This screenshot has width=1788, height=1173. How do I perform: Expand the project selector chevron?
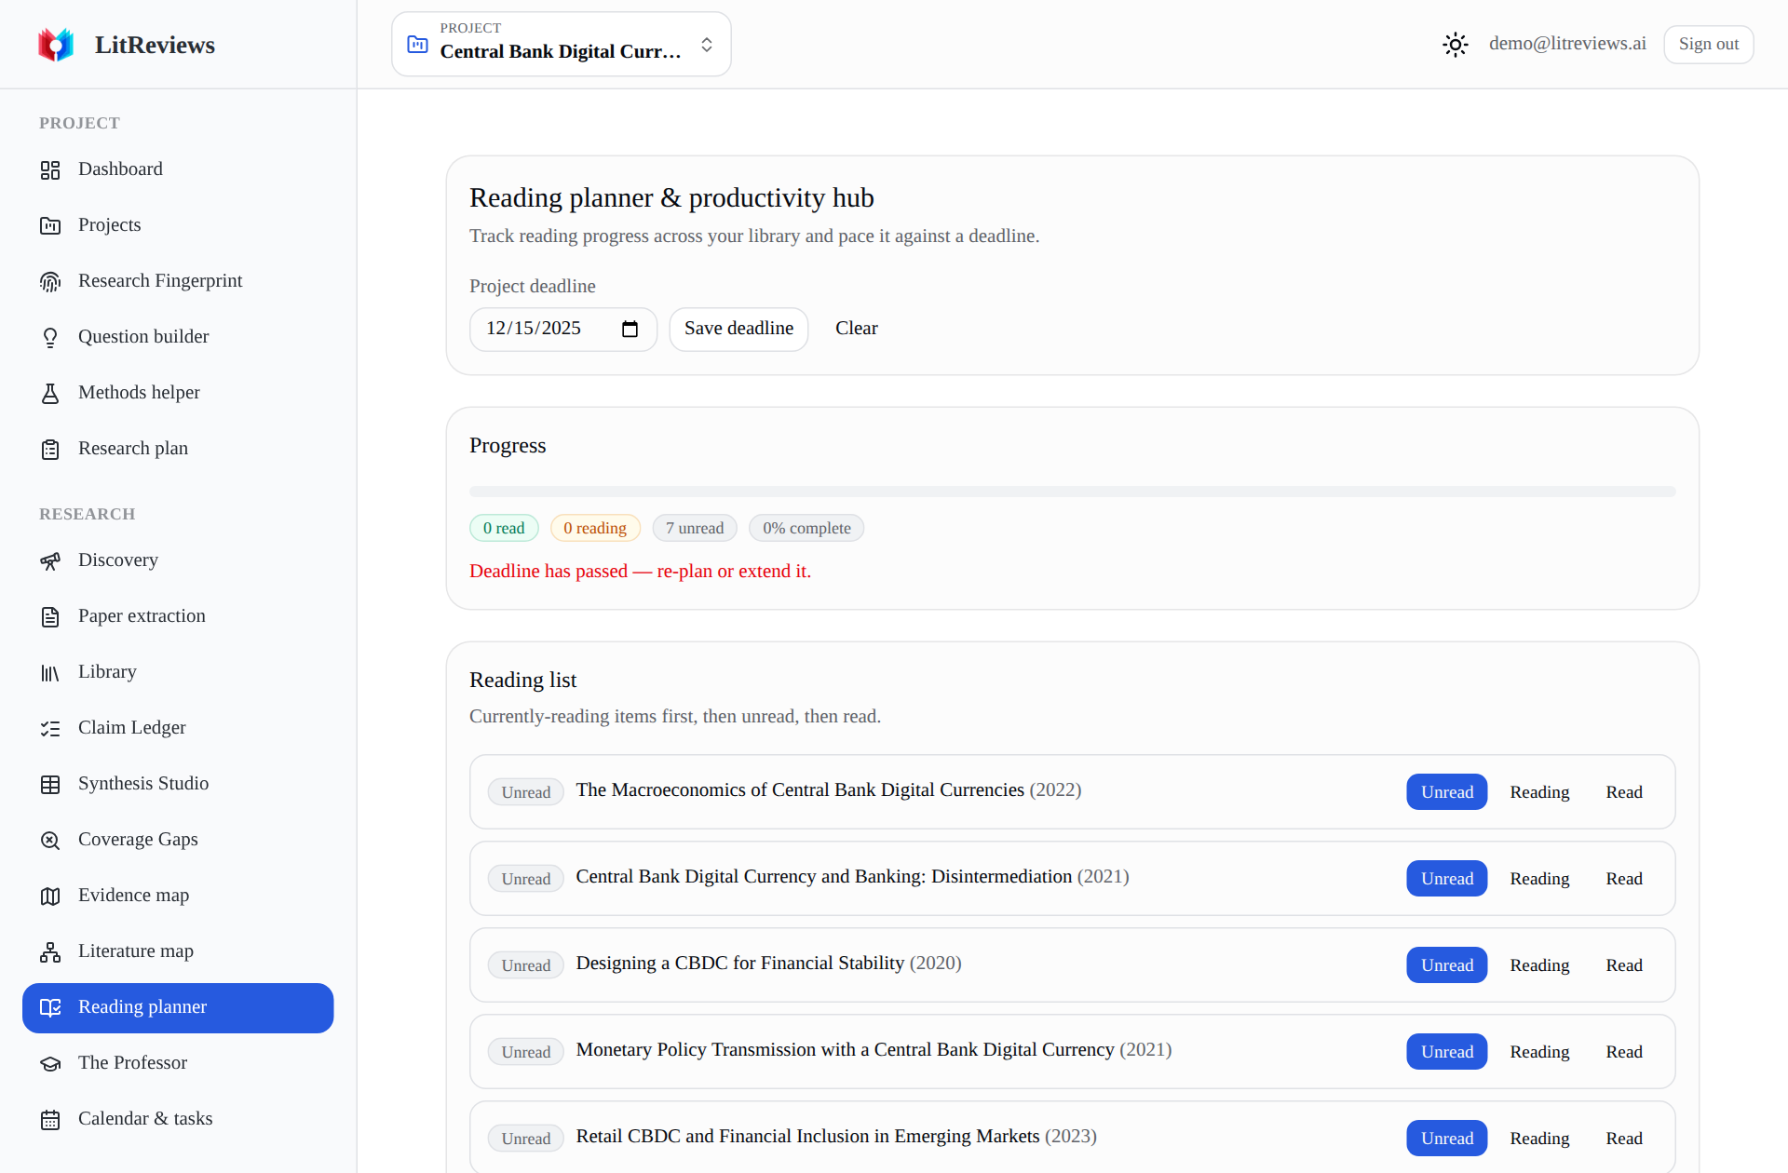click(x=707, y=45)
